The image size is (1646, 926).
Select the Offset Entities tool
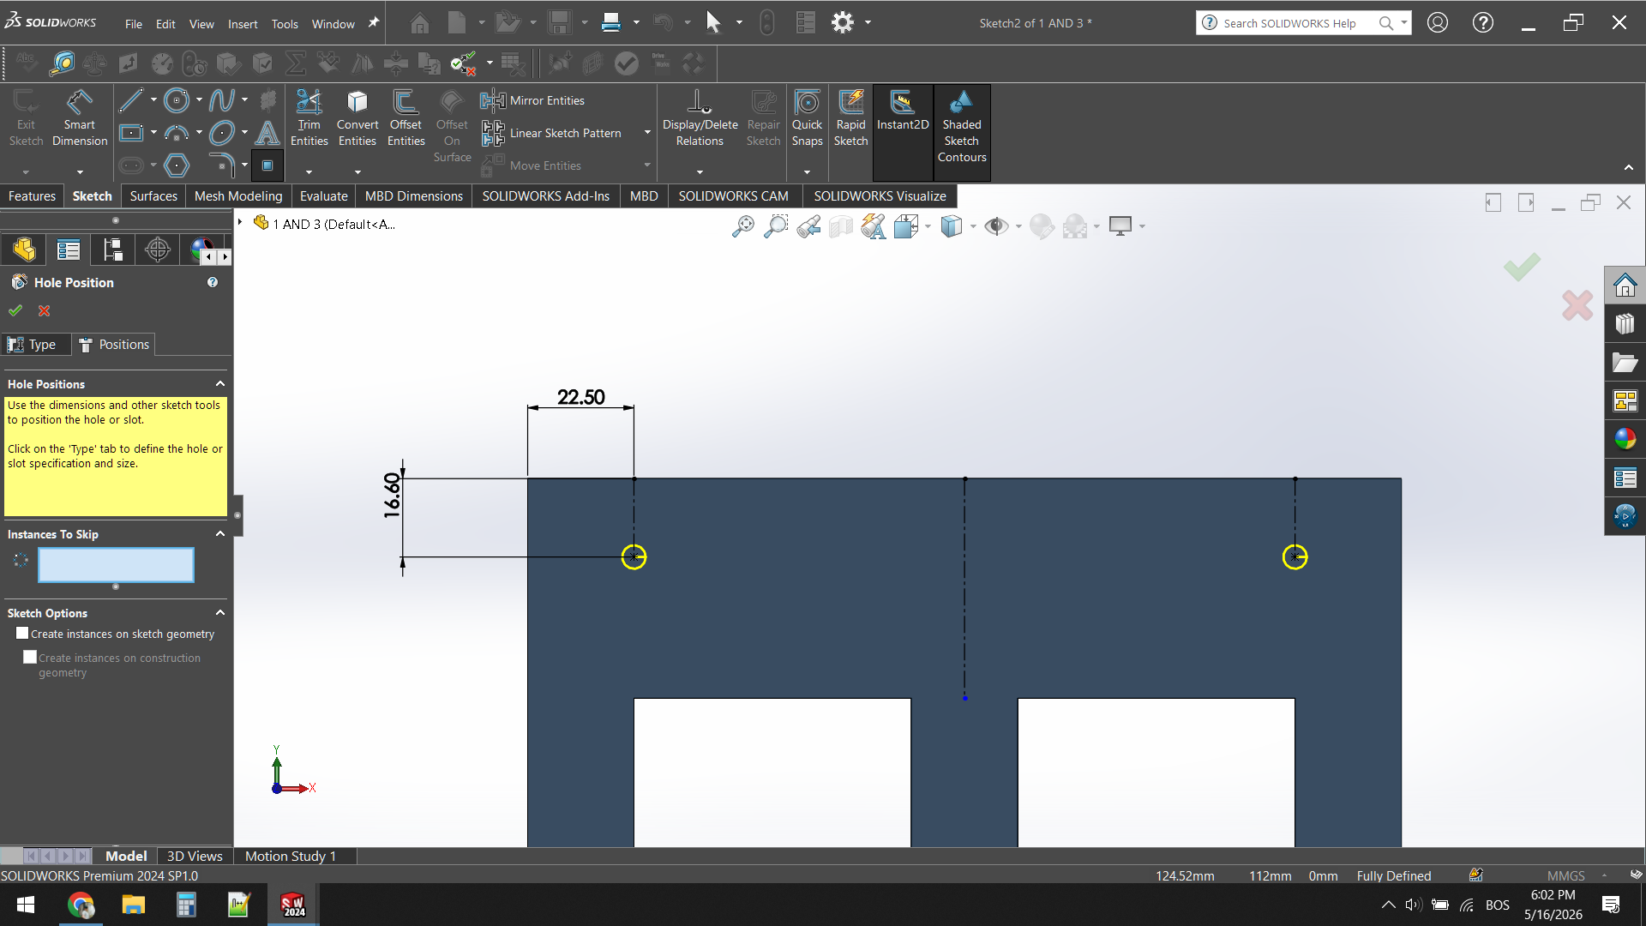click(x=405, y=118)
